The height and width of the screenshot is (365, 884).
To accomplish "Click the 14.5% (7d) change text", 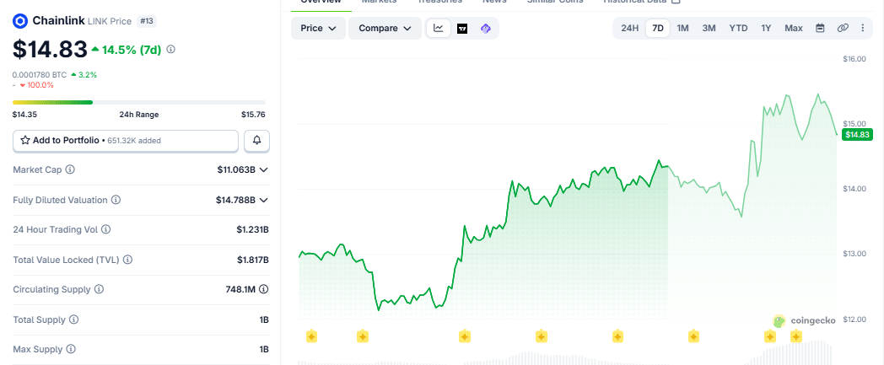I will coord(131,50).
